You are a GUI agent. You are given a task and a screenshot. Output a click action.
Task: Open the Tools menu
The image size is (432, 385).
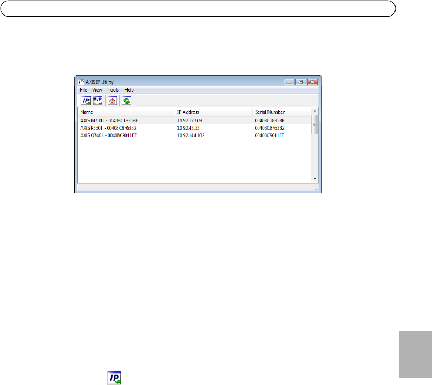113,90
